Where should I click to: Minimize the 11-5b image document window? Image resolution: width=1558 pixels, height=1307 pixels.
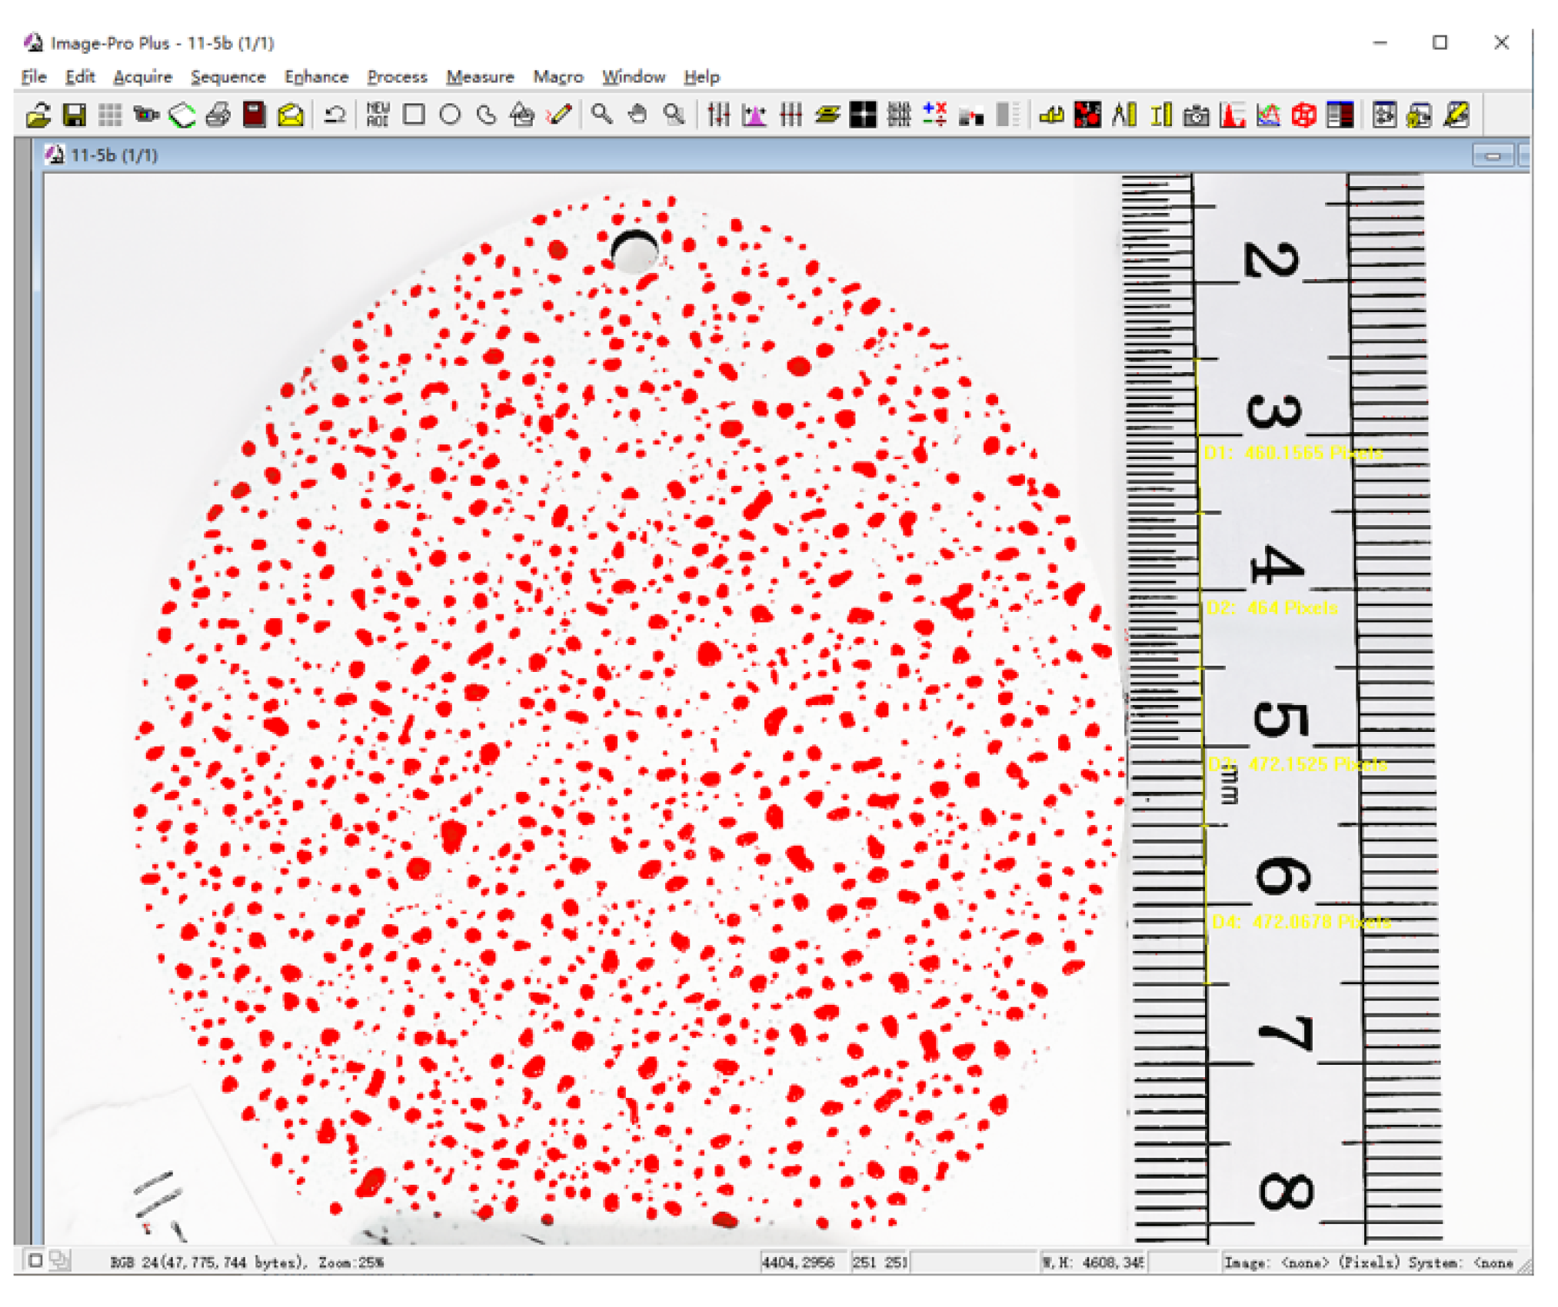(x=1492, y=156)
